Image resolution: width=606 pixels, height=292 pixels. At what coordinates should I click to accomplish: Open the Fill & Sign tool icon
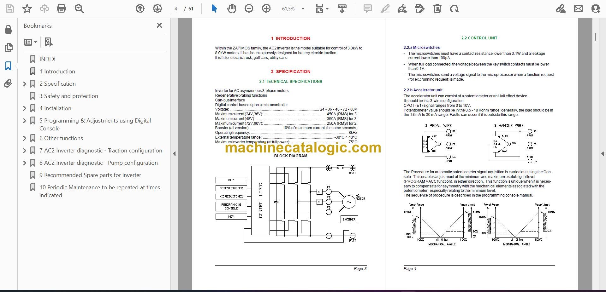click(x=561, y=9)
